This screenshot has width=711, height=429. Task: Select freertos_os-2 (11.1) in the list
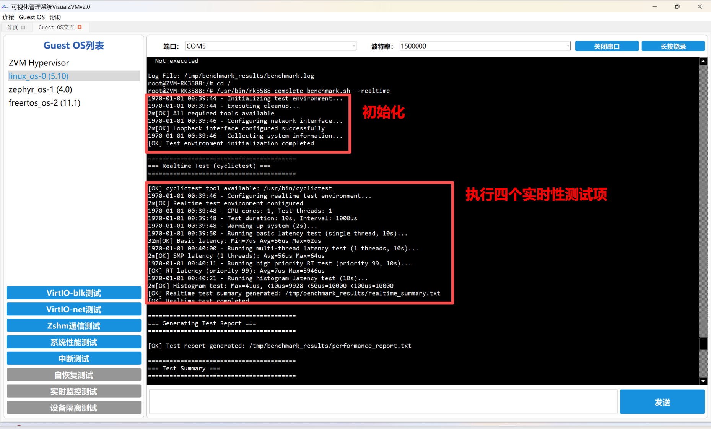coord(44,103)
